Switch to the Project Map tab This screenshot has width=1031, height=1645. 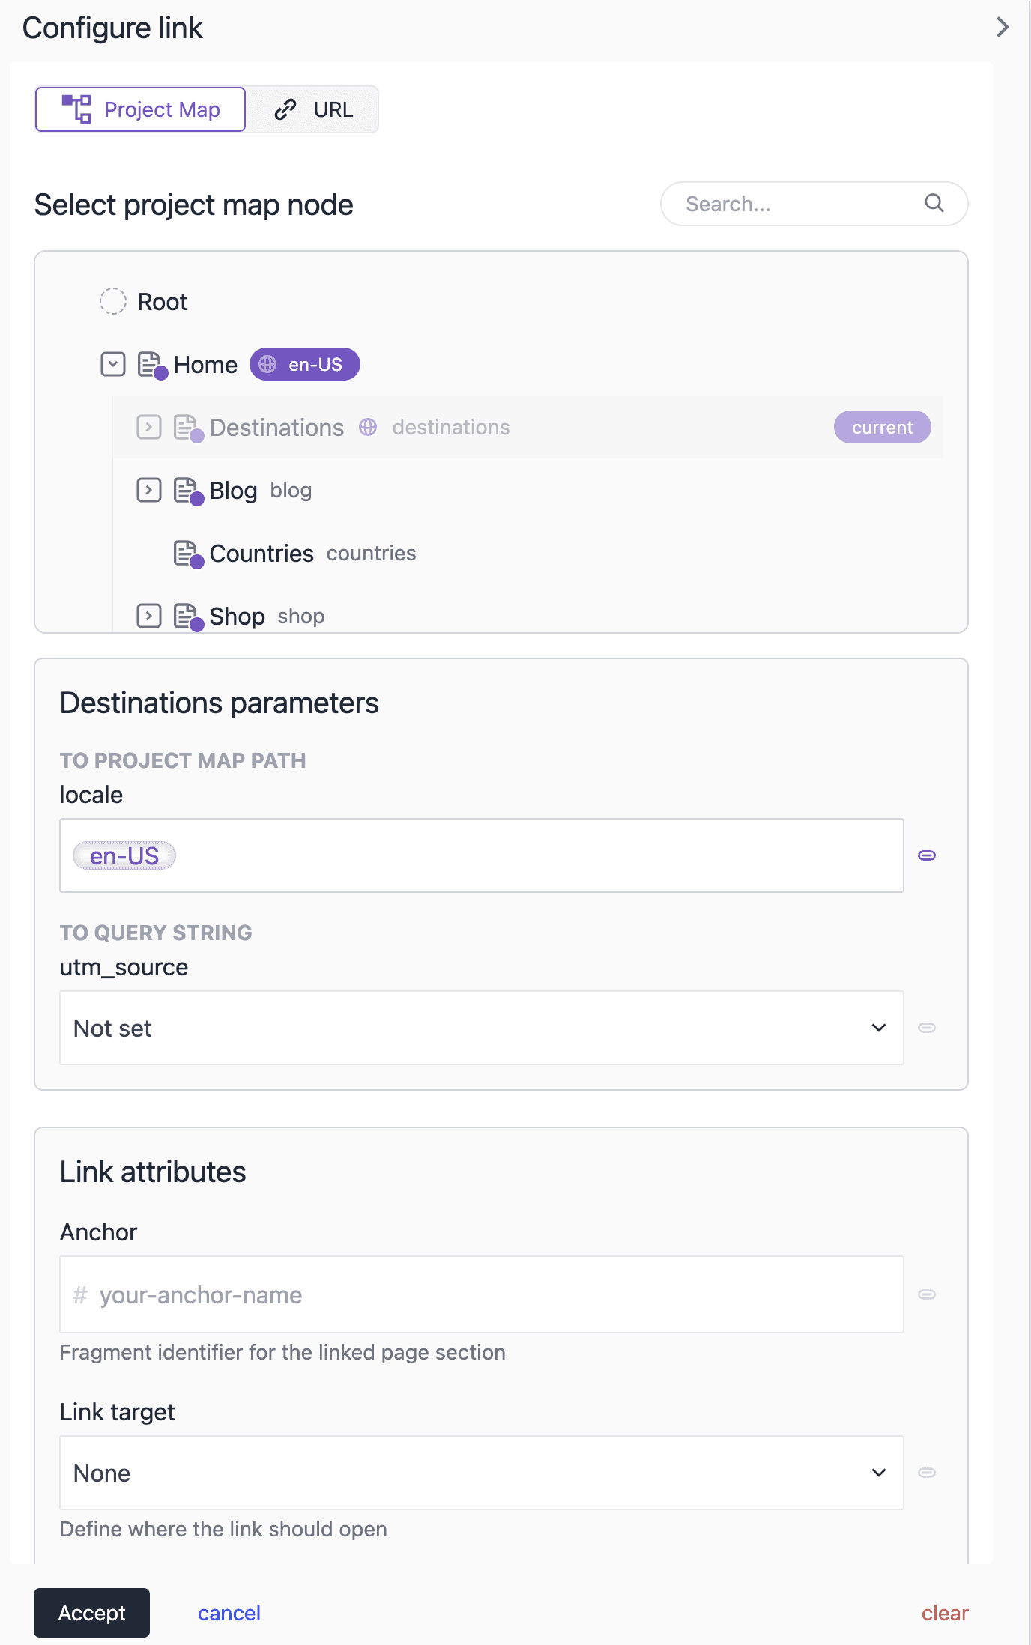[141, 109]
